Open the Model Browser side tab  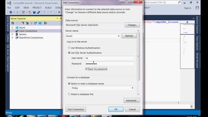click(197, 60)
